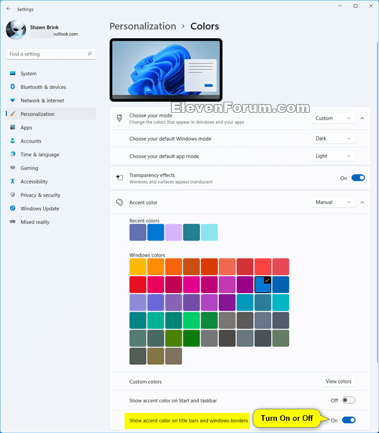Click the Gaming controller icon
Image resolution: width=379 pixels, height=433 pixels.
[x=13, y=167]
